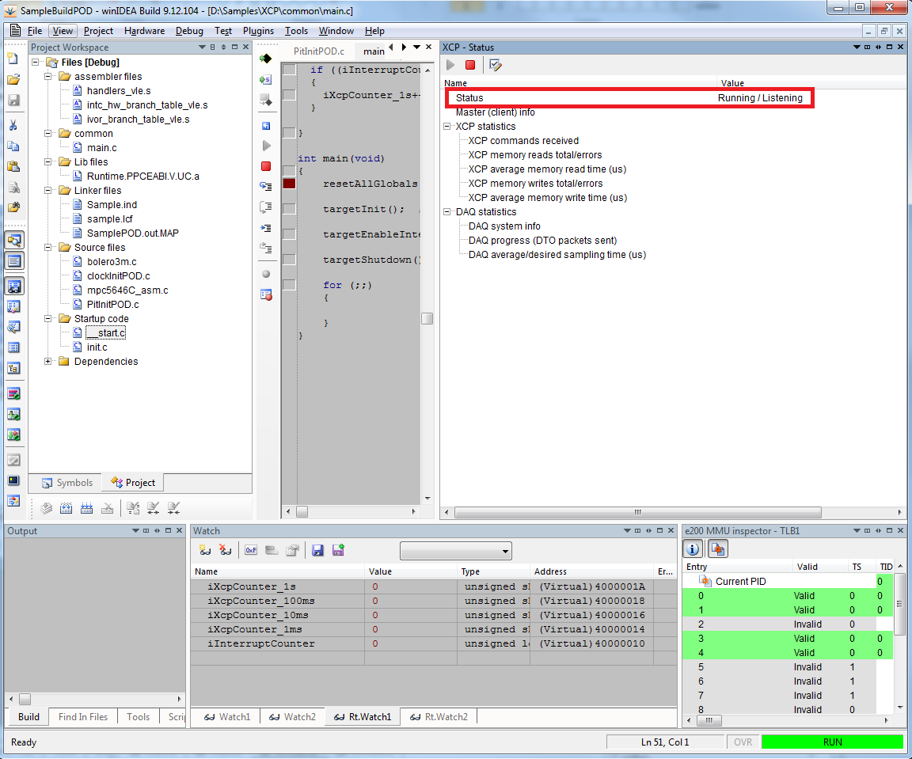
Task: Click the editor vertical scrollbar thumb
Action: [427, 318]
